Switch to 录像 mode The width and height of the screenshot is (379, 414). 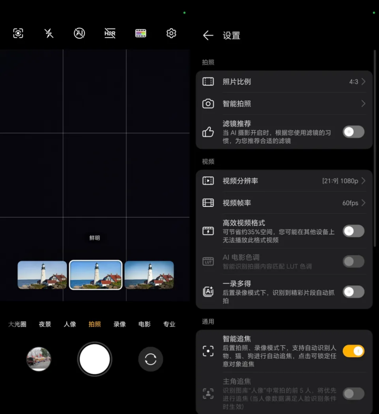(x=120, y=324)
